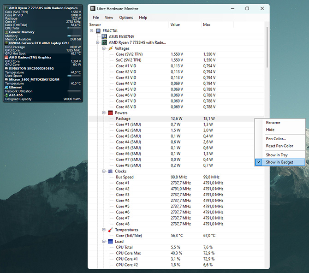Select the Core (Tctl/Tdie) temperature row
Viewport: 309px width, 273px height.
tap(176, 236)
